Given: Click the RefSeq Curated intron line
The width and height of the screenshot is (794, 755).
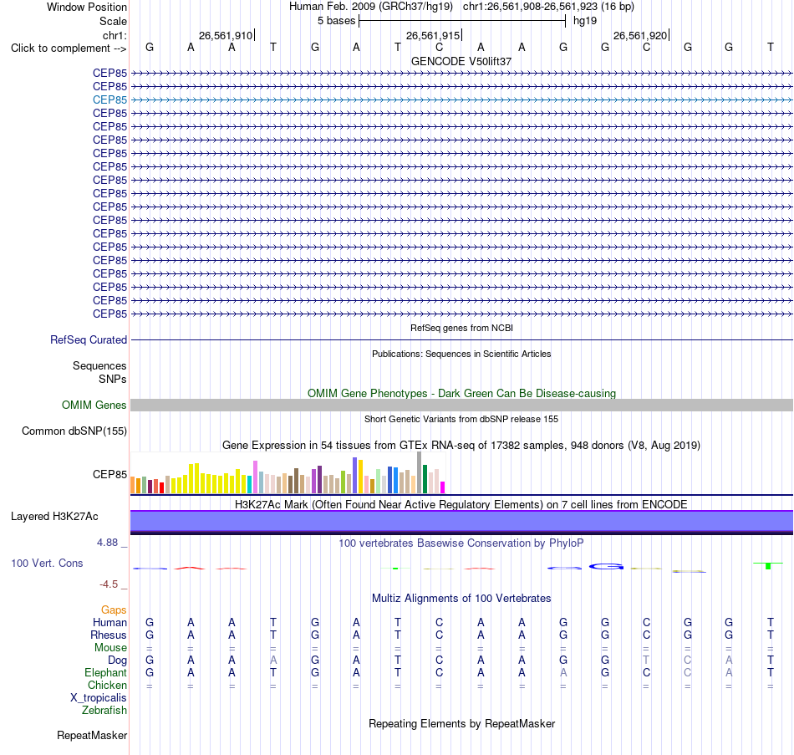Looking at the screenshot, I should point(461,340).
